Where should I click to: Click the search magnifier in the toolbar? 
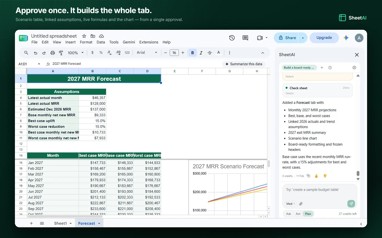26,53
